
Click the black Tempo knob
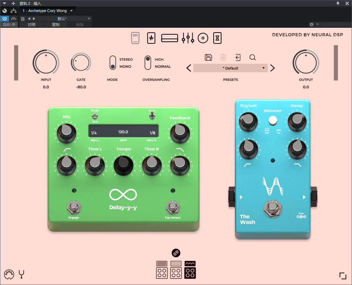pyautogui.click(x=124, y=165)
